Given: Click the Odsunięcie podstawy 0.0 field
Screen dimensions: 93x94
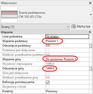Looking at the screenshot, I should [x=67, y=46].
